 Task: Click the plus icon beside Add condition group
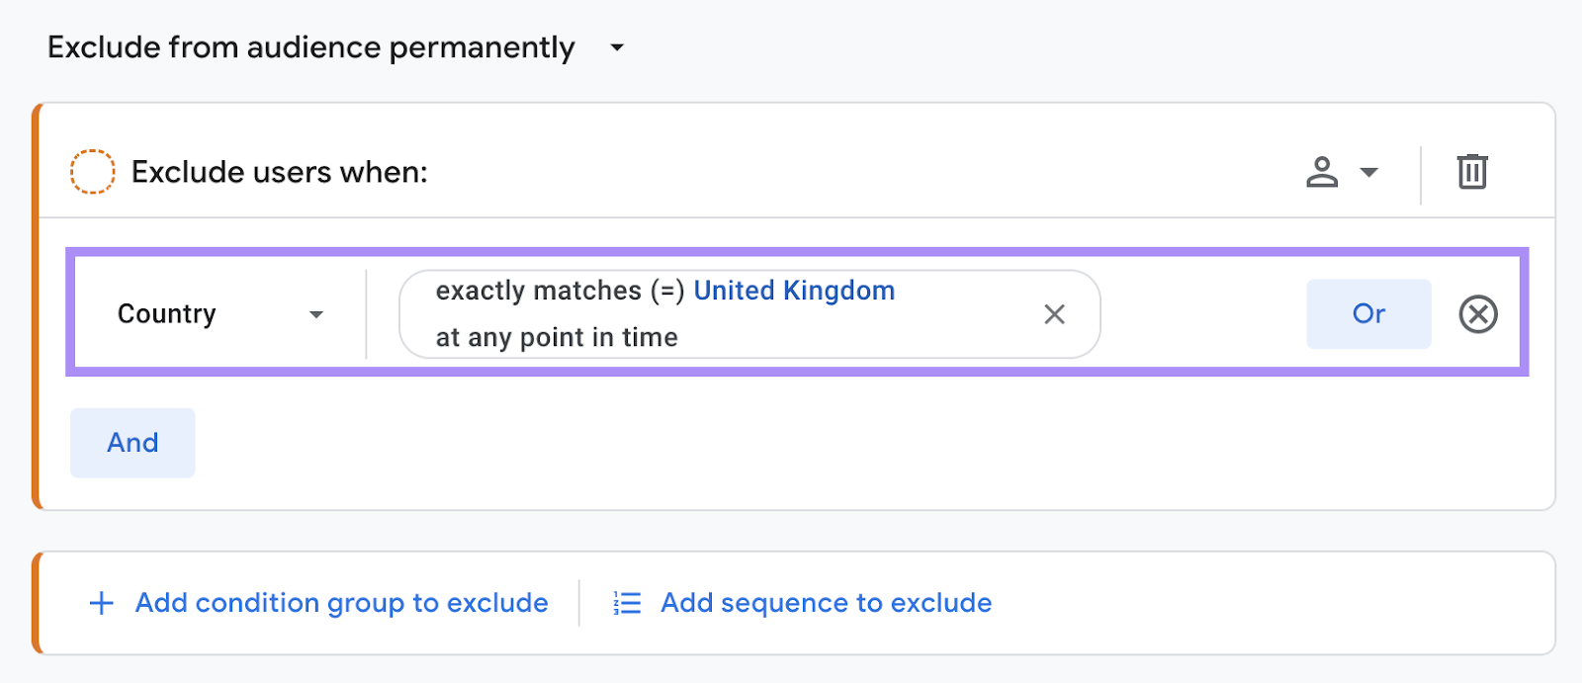pos(100,602)
